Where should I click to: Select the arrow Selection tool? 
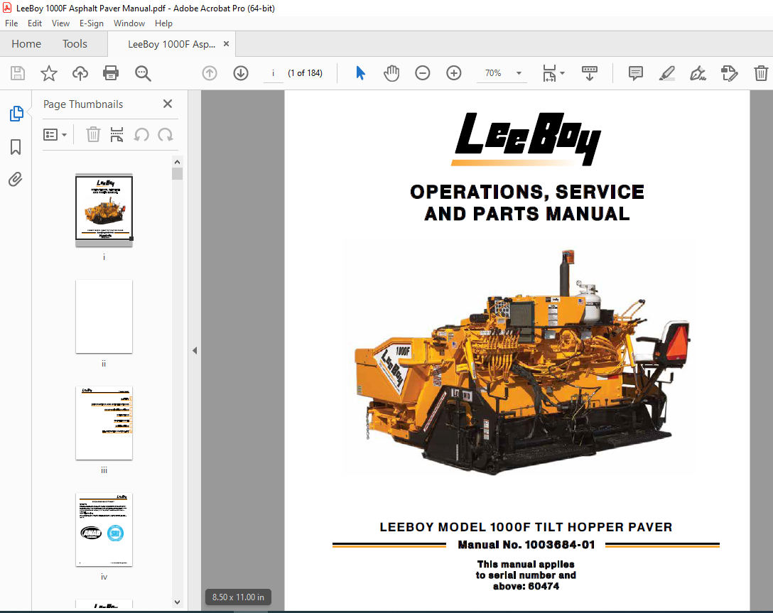[360, 73]
